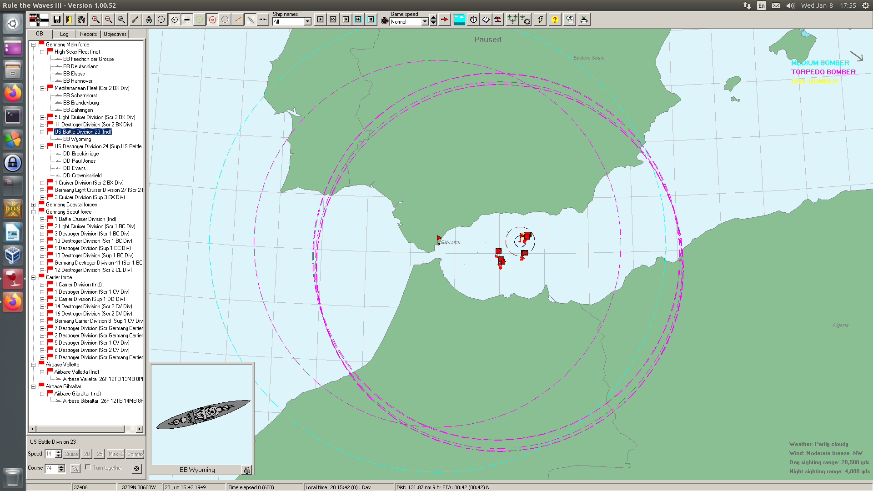Viewport: 873px width, 491px height.
Task: Open help with the question mark icon
Action: click(x=555, y=20)
